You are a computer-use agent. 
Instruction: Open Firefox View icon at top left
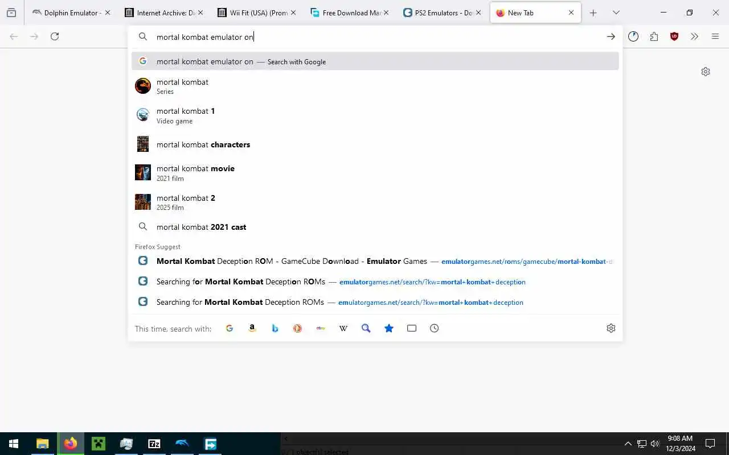pos(11,13)
